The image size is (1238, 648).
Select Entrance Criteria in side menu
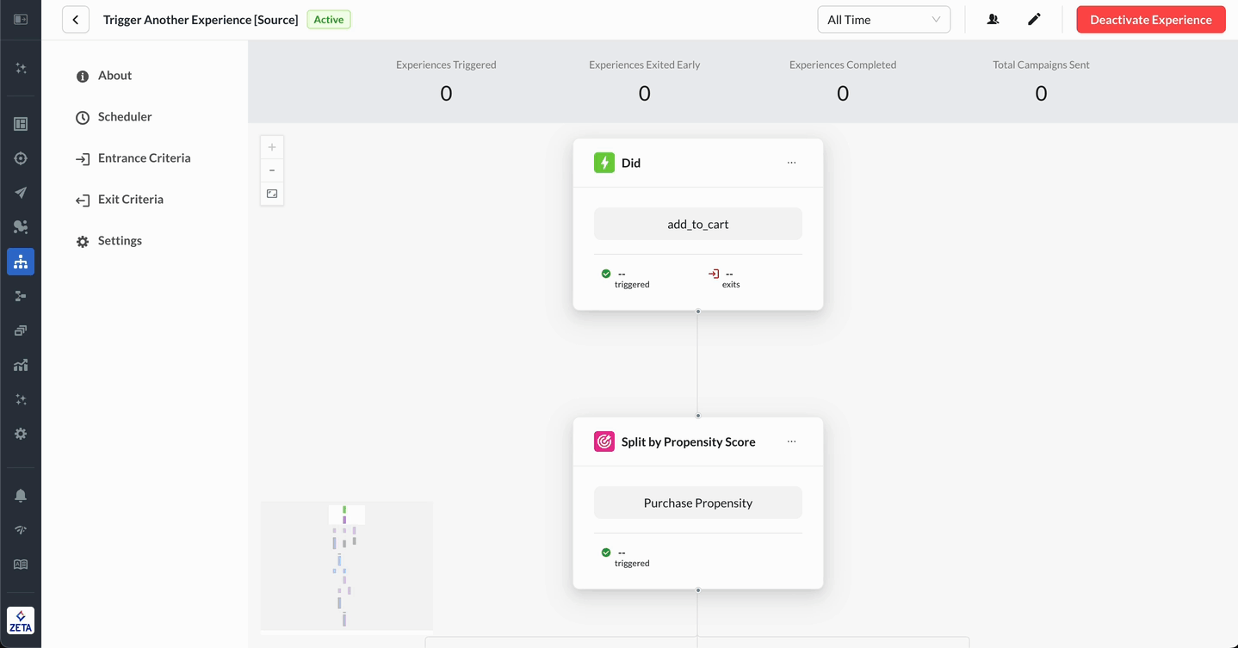click(144, 158)
